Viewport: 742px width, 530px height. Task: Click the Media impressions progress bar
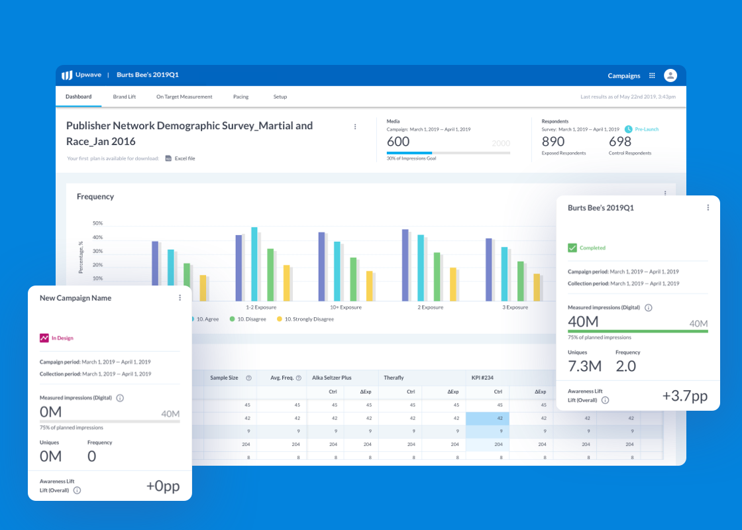tap(448, 153)
